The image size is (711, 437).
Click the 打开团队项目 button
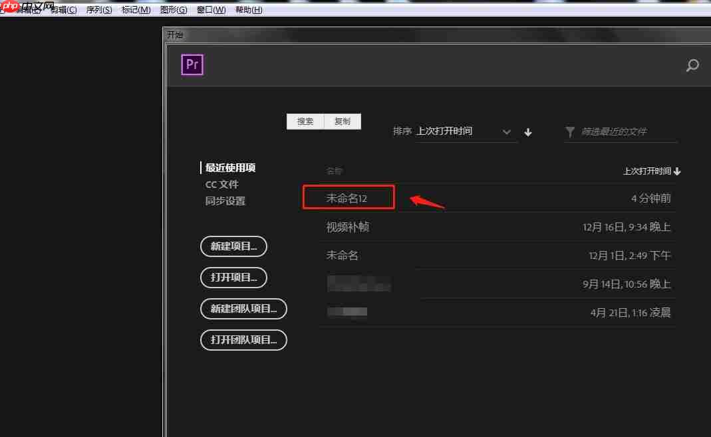243,340
